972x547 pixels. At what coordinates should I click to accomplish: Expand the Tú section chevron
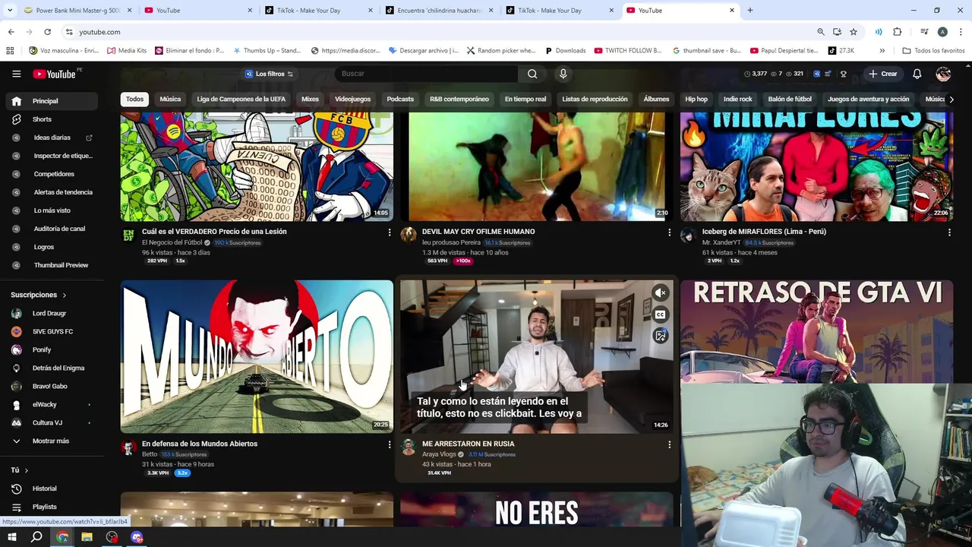click(26, 470)
